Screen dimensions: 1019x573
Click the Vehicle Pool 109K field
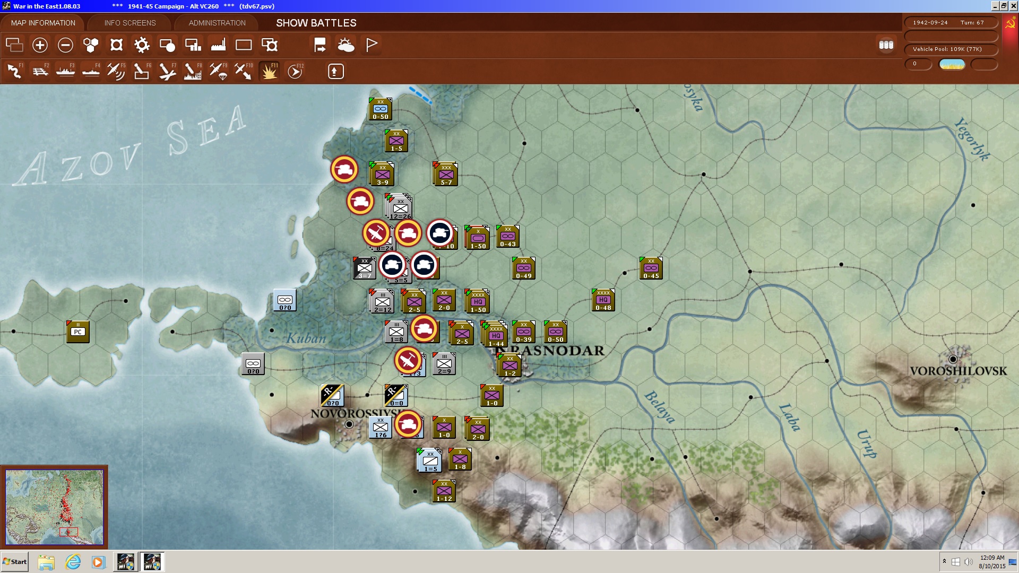(x=951, y=49)
